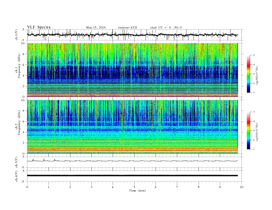Click the ch.2 spectrogram color bar

click(x=248, y=131)
